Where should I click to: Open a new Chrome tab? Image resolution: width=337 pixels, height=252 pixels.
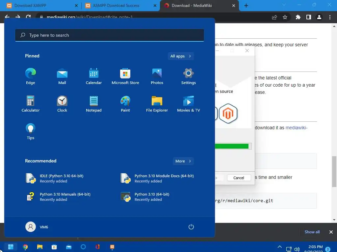pos(246,6)
